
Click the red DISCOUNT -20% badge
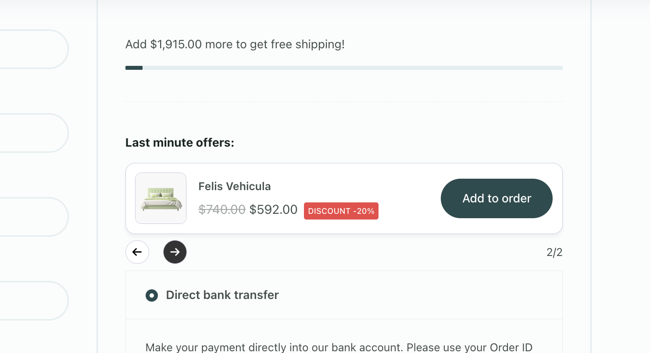coord(341,211)
